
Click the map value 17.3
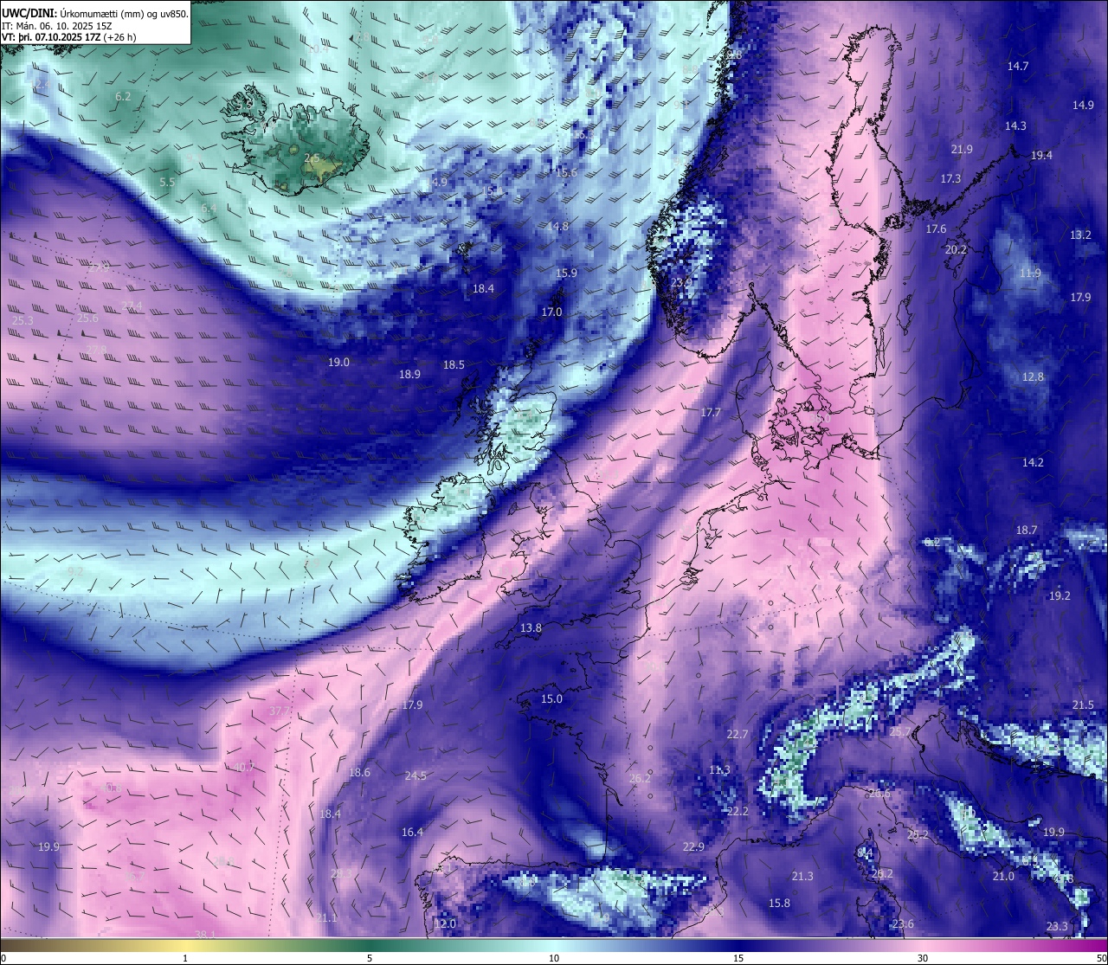click(x=950, y=178)
